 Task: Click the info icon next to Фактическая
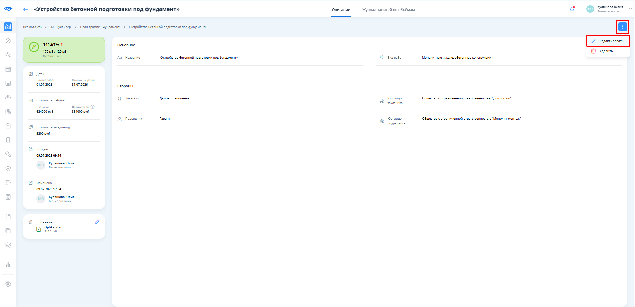[93, 107]
